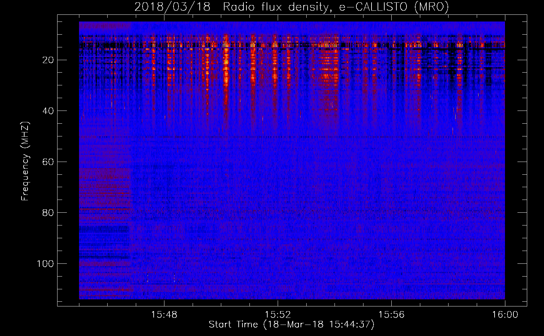Click the "15:56" time tick label

(391, 315)
